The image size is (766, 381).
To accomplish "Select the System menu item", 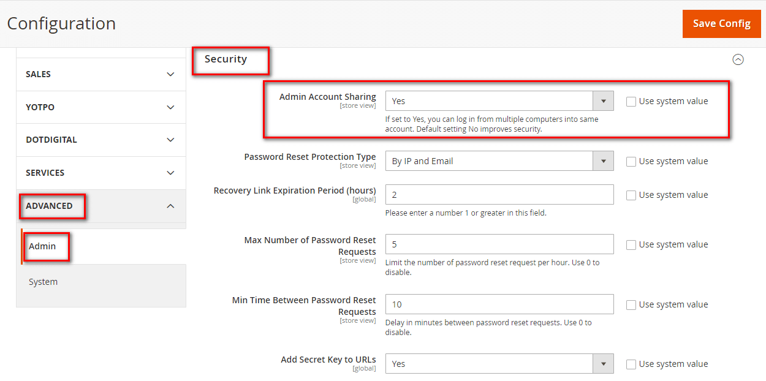I will tap(43, 281).
